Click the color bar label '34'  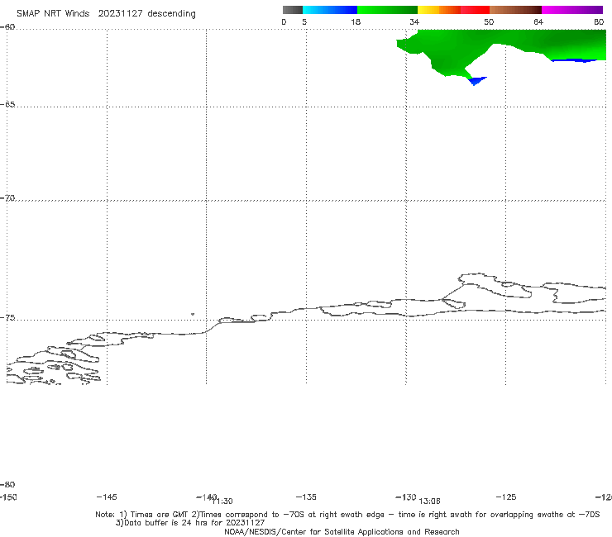(x=414, y=21)
